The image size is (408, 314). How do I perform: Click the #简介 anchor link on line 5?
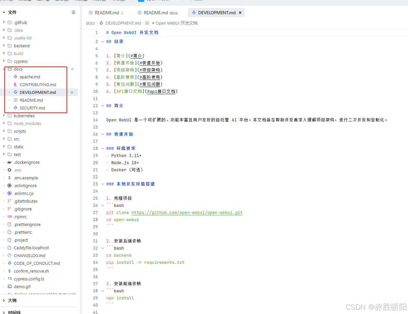click(136, 56)
